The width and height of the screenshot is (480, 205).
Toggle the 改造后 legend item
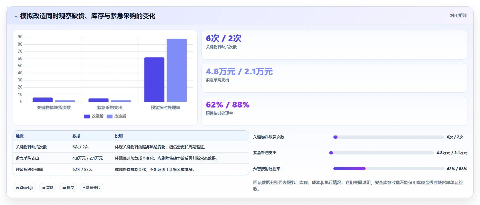point(116,116)
